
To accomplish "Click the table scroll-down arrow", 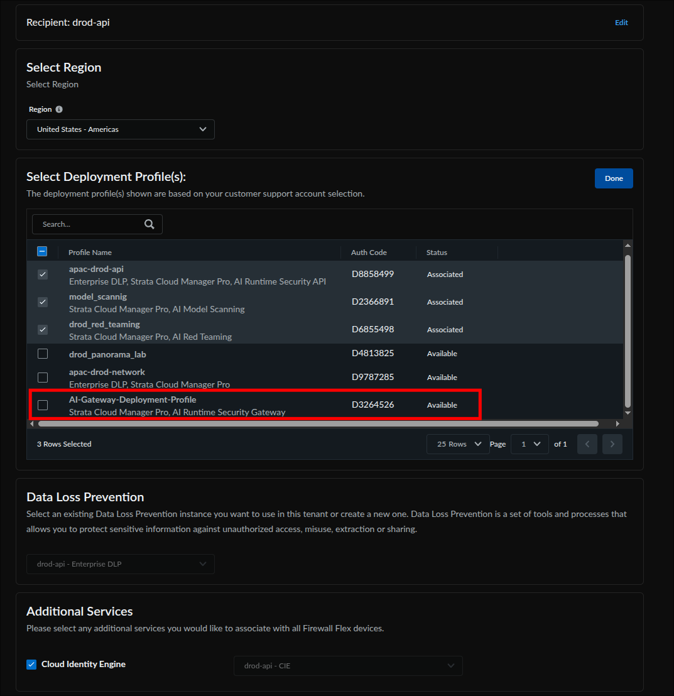I will click(x=628, y=413).
